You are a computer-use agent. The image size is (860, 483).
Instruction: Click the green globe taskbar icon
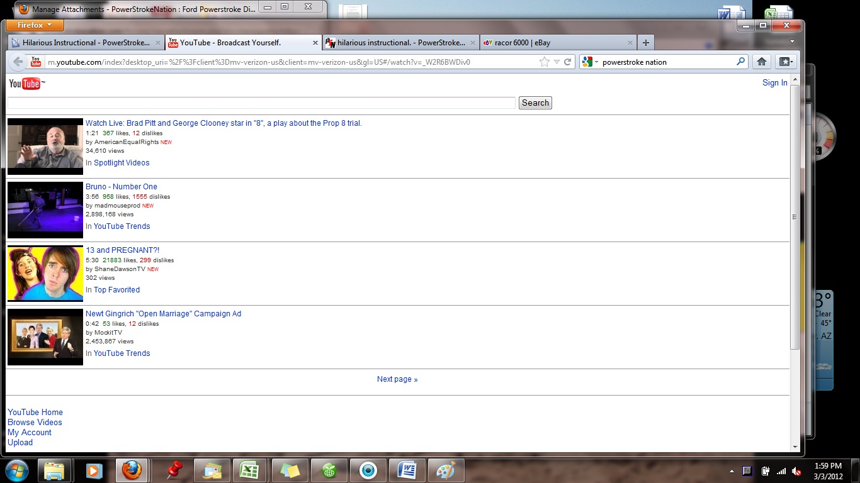(328, 470)
